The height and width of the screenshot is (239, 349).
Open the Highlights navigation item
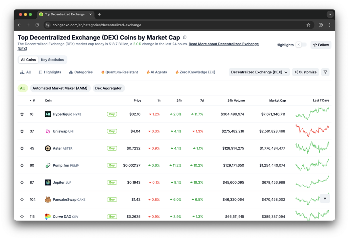coord(50,72)
